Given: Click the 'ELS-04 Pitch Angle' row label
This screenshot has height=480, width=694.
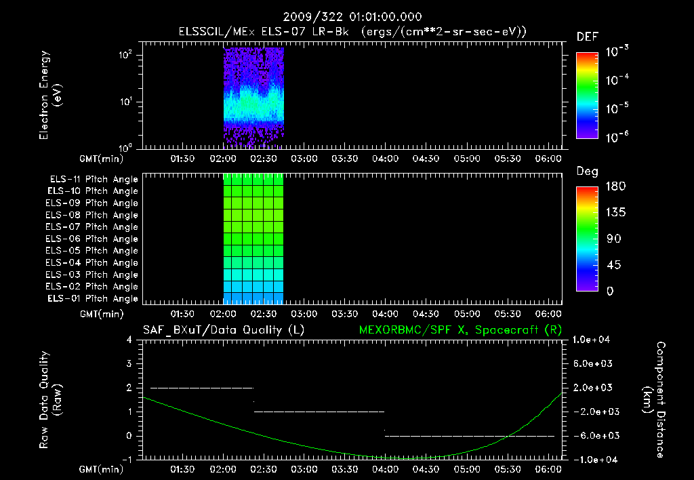Looking at the screenshot, I should 91,262.
